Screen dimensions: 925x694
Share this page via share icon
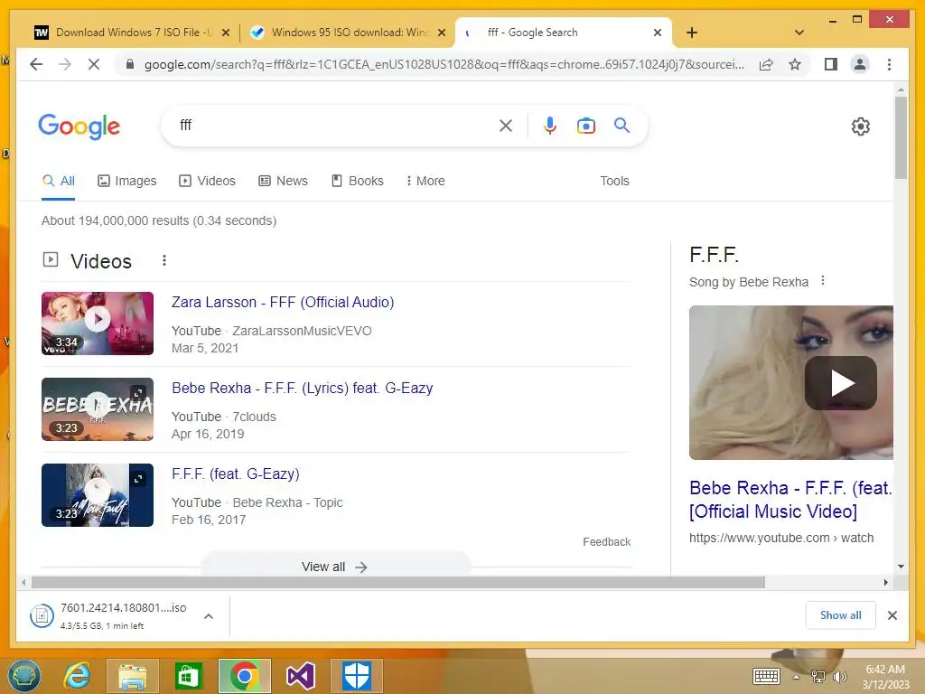point(766,64)
